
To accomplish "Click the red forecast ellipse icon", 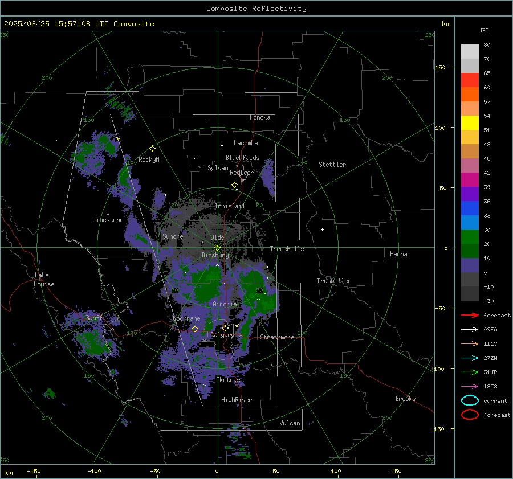I will tap(470, 415).
